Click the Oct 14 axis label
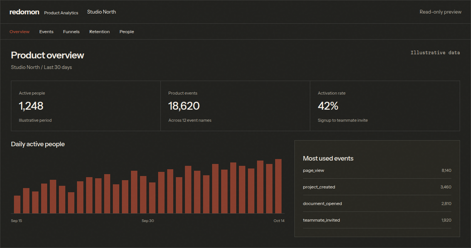The image size is (471, 248). 279,221
